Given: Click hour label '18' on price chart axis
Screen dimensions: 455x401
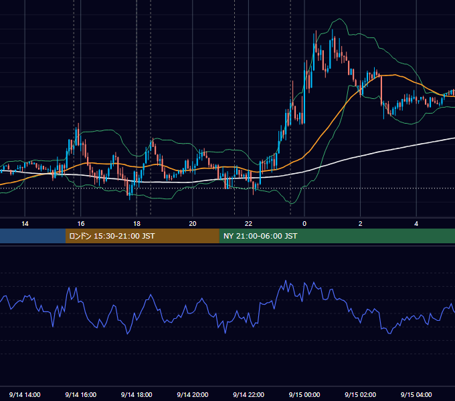Looking at the screenshot, I should click(x=136, y=224).
